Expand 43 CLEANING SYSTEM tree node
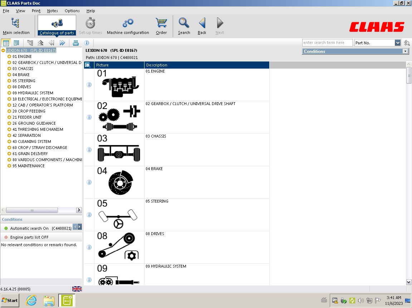The image size is (412, 308). click(9, 141)
